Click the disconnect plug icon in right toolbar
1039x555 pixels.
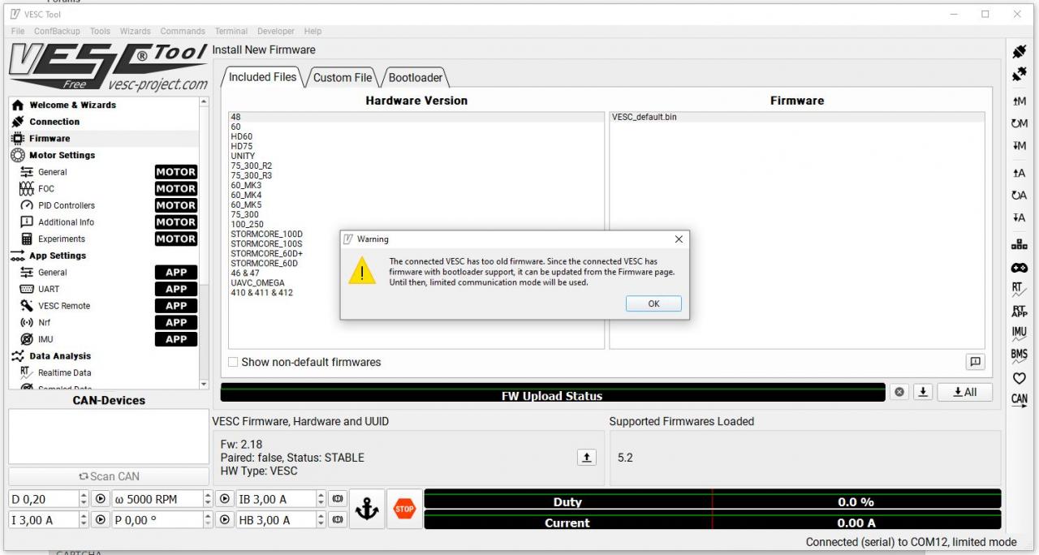[1020, 74]
